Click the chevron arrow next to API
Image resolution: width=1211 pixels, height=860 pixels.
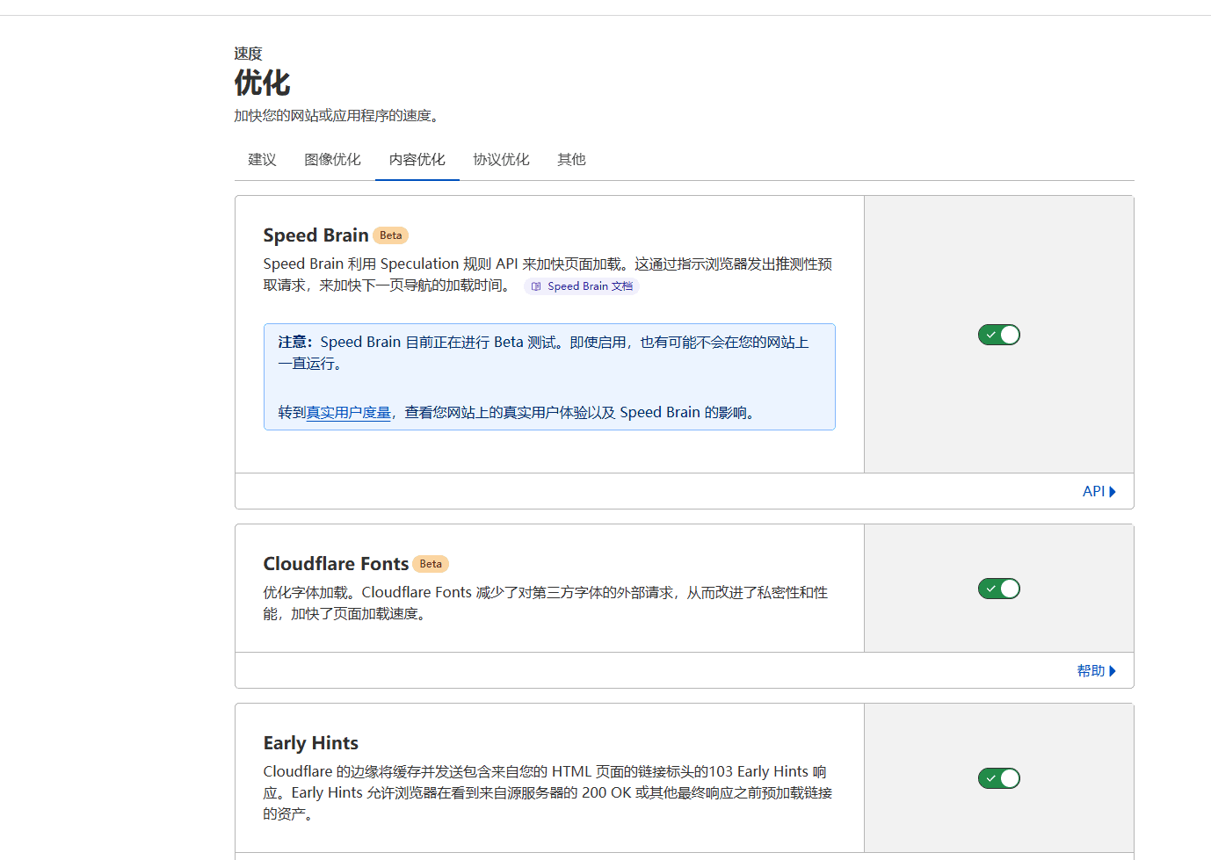pyautogui.click(x=1113, y=491)
